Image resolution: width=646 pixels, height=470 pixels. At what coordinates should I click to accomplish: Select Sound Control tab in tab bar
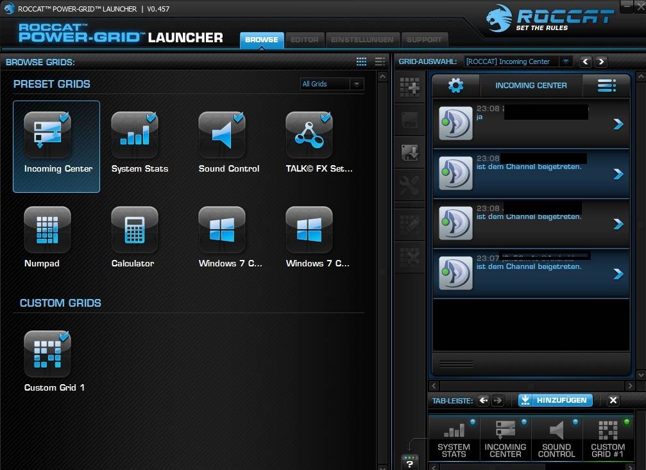pyautogui.click(x=557, y=439)
